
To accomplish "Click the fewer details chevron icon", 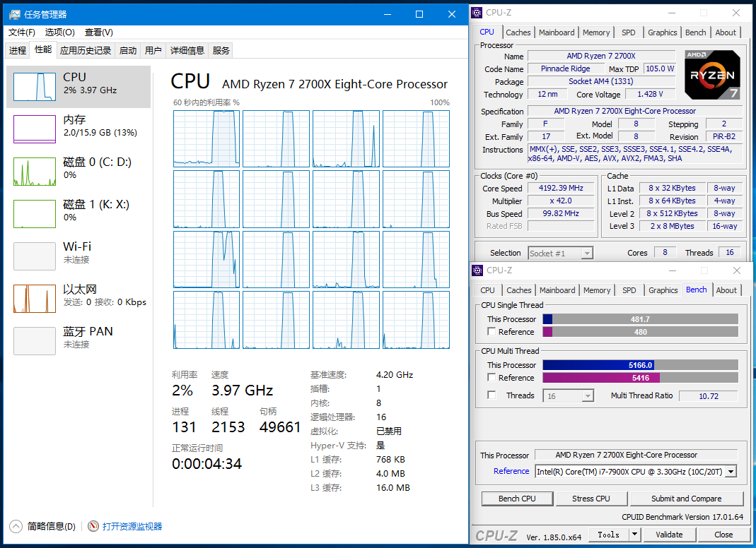I will [16, 526].
